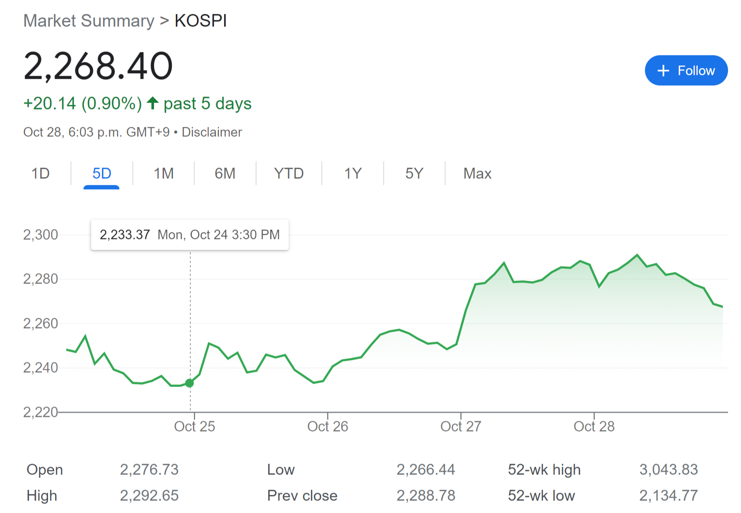
Task: Click the Open value 2,276.73
Action: [x=149, y=470]
